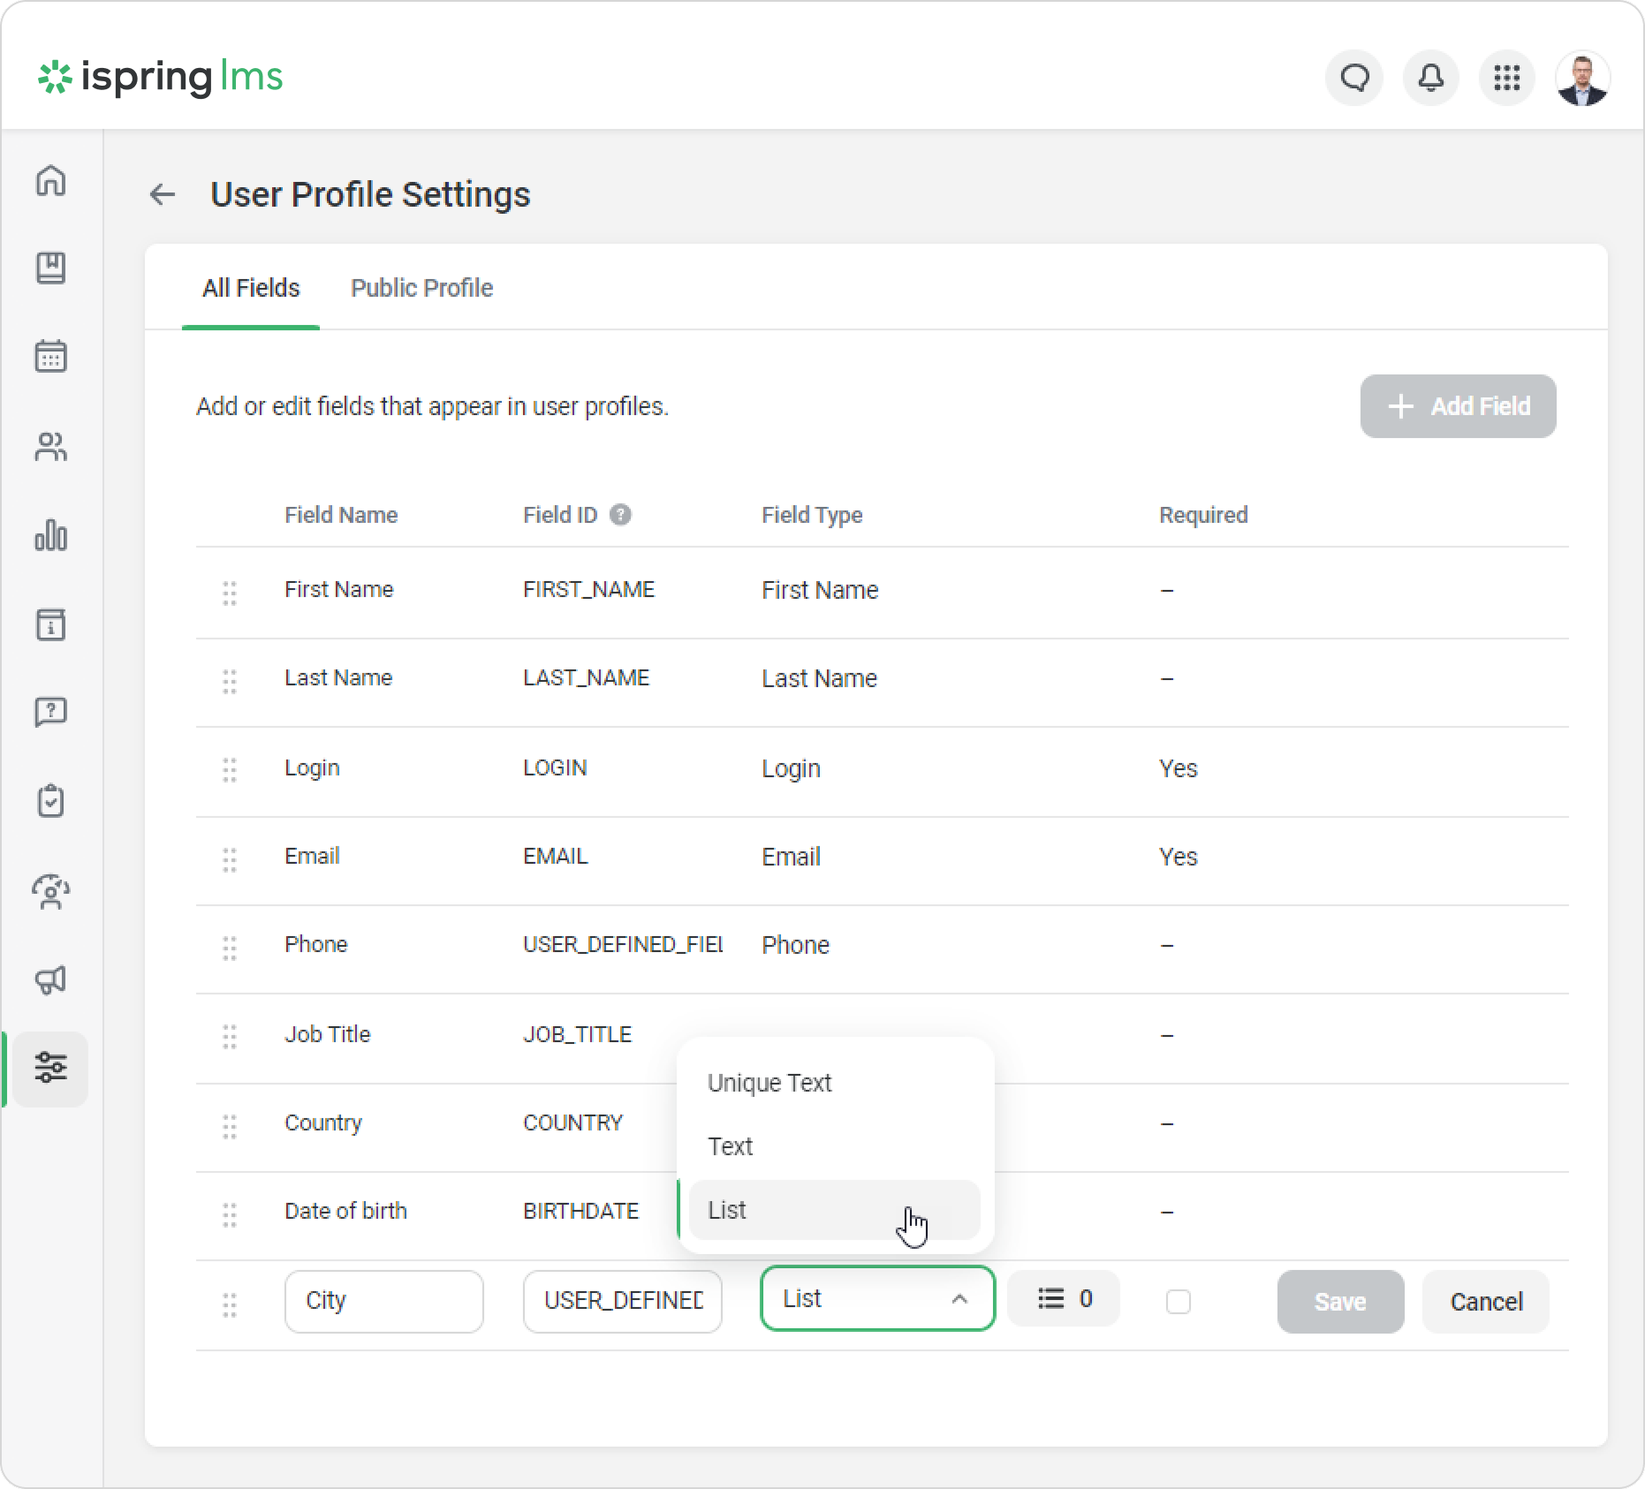Image resolution: width=1645 pixels, height=1489 pixels.
Task: Select the All Fields tab
Action: coord(251,288)
